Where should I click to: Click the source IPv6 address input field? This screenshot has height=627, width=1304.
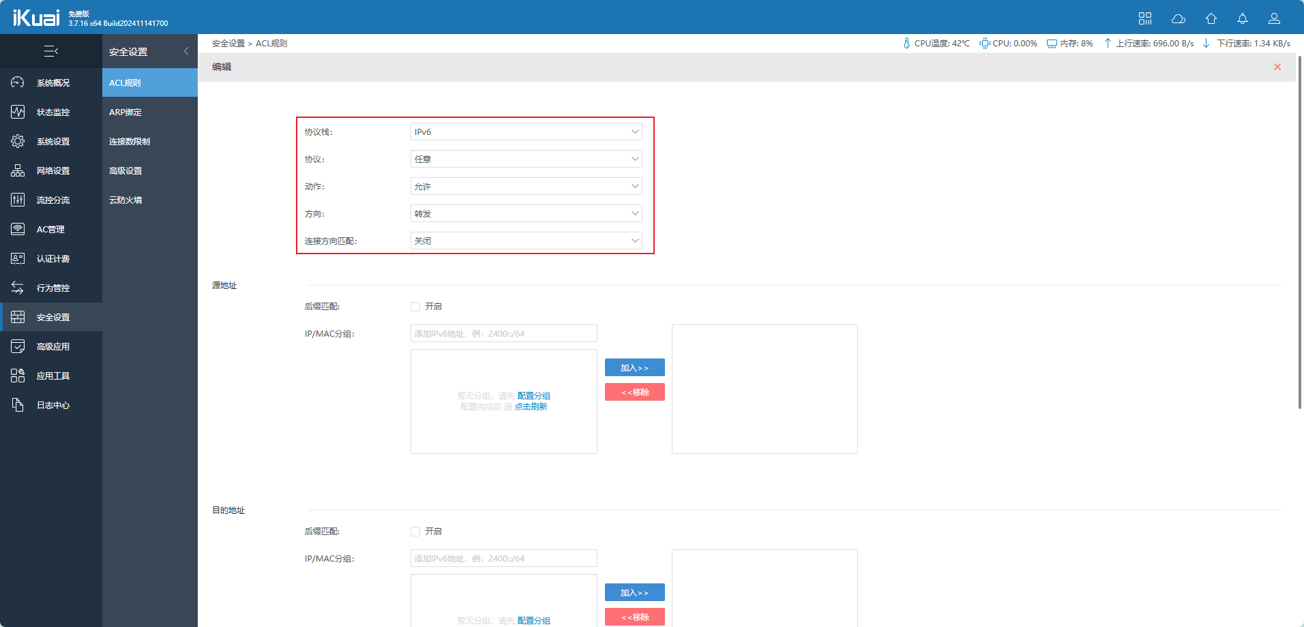(x=503, y=333)
